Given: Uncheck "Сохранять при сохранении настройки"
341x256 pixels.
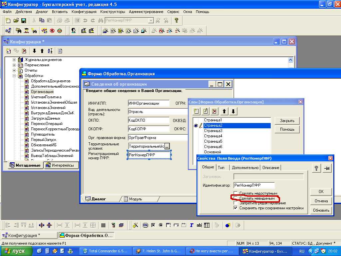Looking at the screenshot, I should point(236,208).
